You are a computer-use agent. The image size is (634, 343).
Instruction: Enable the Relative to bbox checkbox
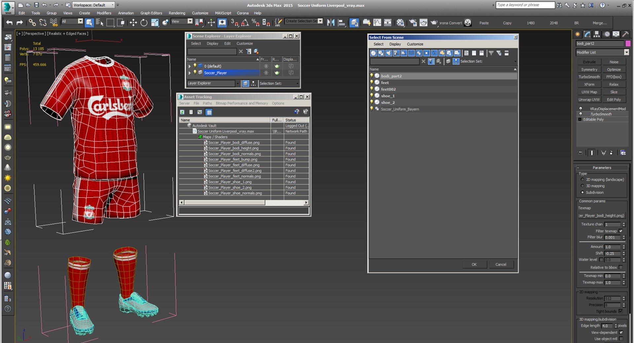621,267
